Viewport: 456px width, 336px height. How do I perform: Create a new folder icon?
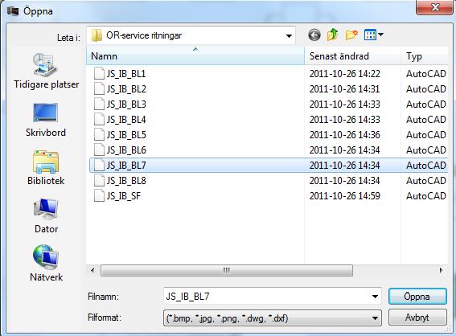coord(351,35)
